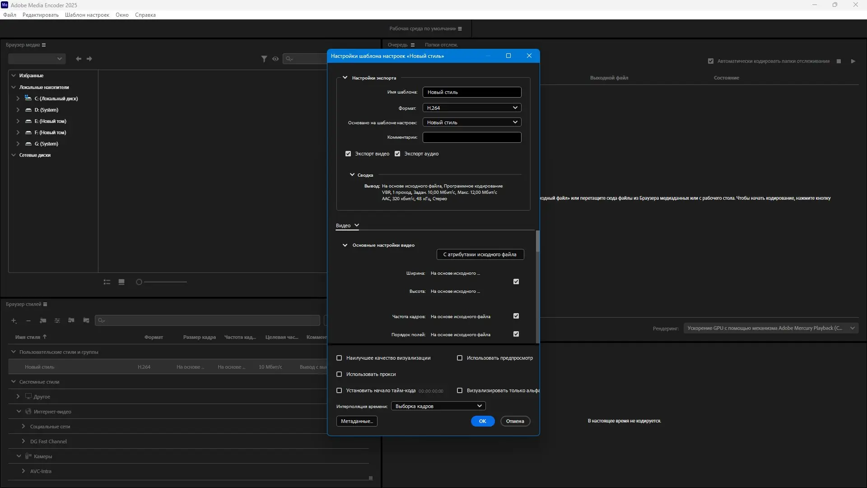Open the Формат H.264 dropdown

472,108
